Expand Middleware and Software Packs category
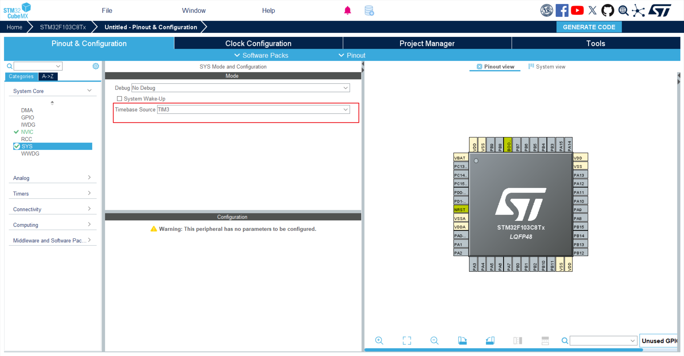Image resolution: width=684 pixels, height=356 pixels. (x=52, y=240)
